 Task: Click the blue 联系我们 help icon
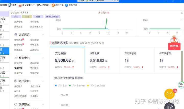pos(66,5)
